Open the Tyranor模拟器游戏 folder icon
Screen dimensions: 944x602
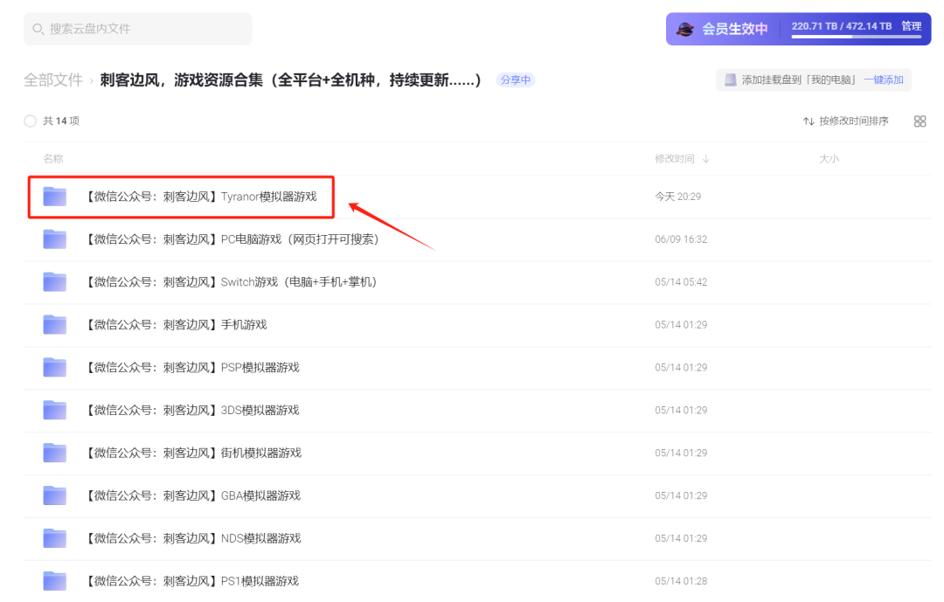(55, 197)
